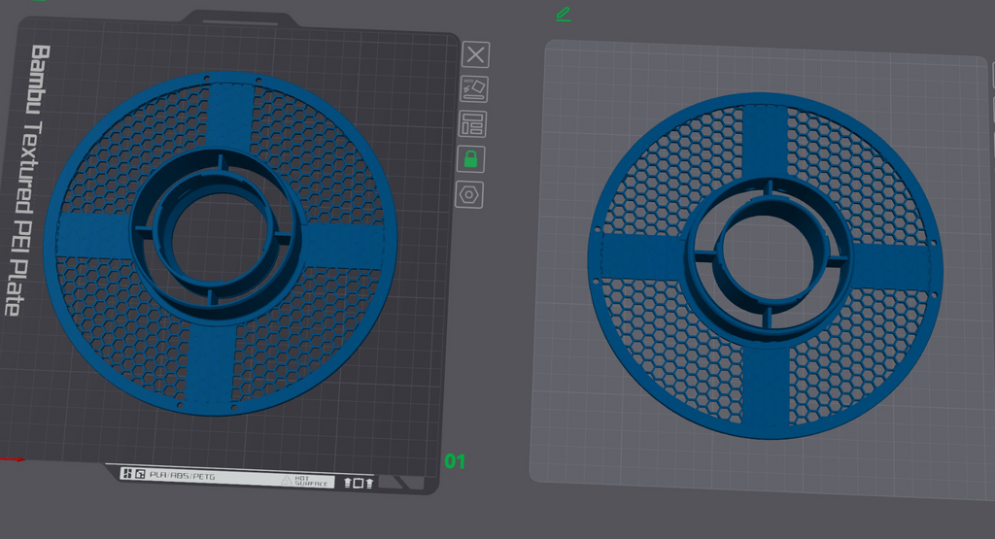Click the HOT SURFACE warning label
The image size is (995, 539).
(x=305, y=482)
